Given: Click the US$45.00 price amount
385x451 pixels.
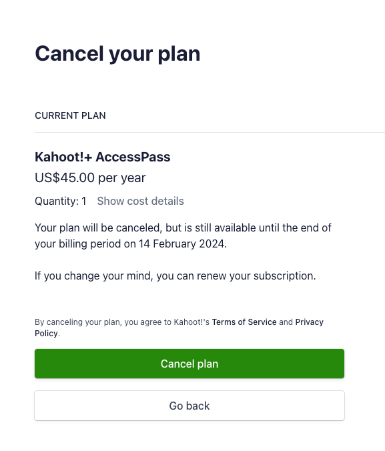Looking at the screenshot, I should (x=65, y=177).
